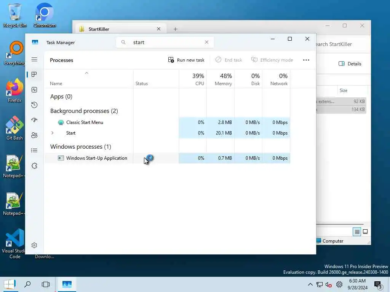Open App history page in Task Manager
Viewport: 390px width, 292px height.
pyautogui.click(x=34, y=105)
